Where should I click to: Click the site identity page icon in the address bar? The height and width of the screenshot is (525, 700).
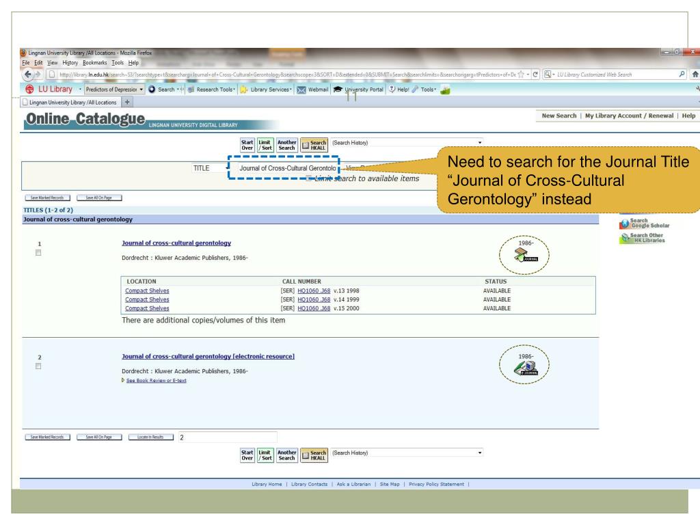pyautogui.click(x=52, y=75)
